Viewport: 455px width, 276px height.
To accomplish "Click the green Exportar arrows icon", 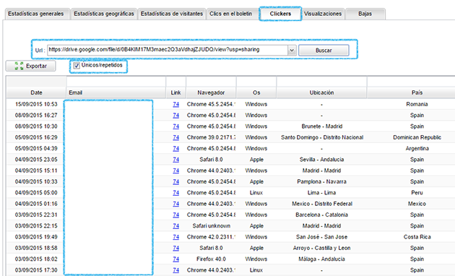I will pyautogui.click(x=19, y=66).
